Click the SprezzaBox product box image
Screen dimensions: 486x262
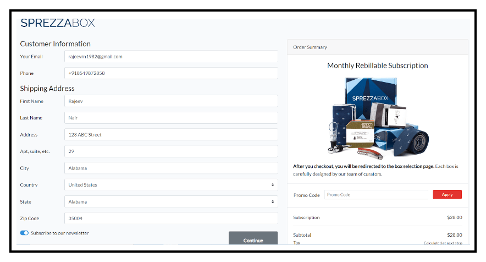coord(378,118)
